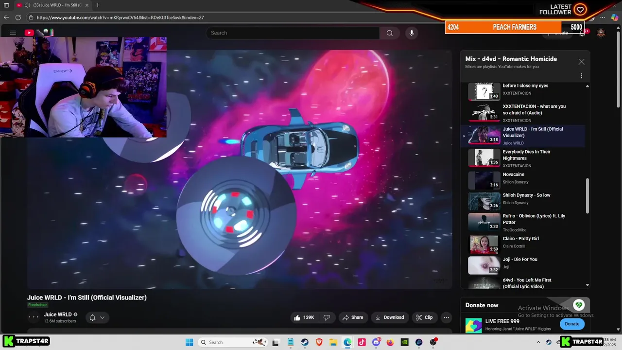Image resolution: width=622 pixels, height=350 pixels.
Task: Click the Fundraiser badge
Action: (37, 305)
